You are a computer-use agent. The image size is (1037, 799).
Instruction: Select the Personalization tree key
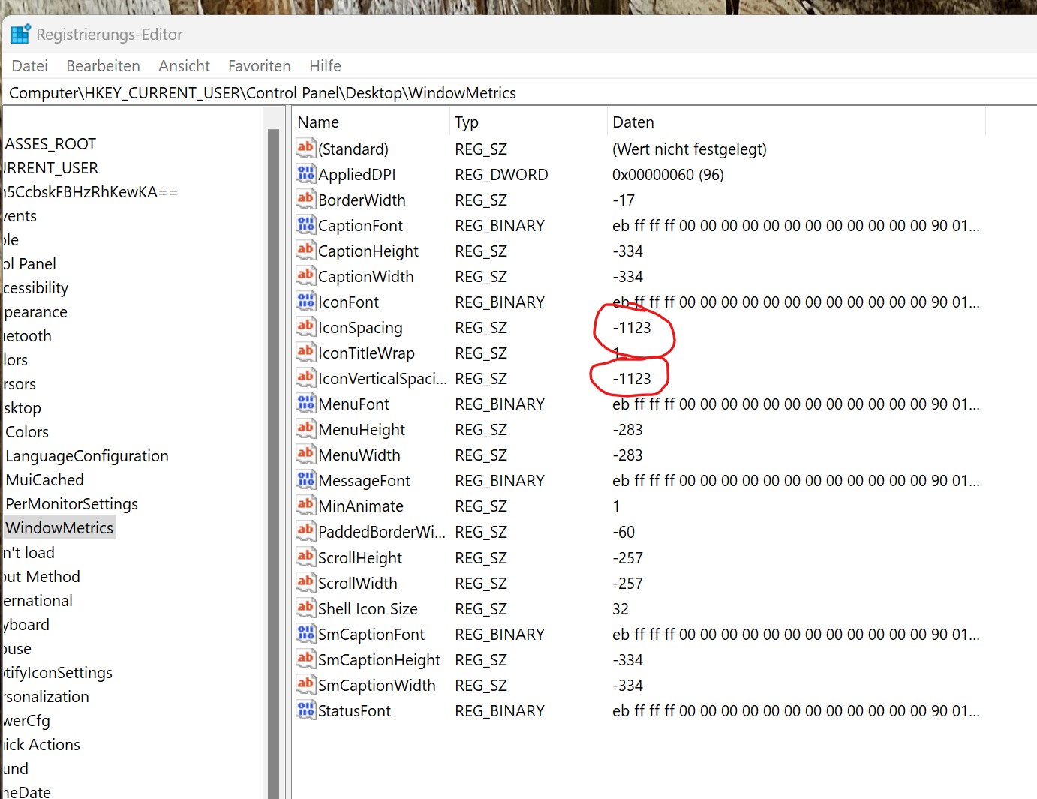pos(45,696)
